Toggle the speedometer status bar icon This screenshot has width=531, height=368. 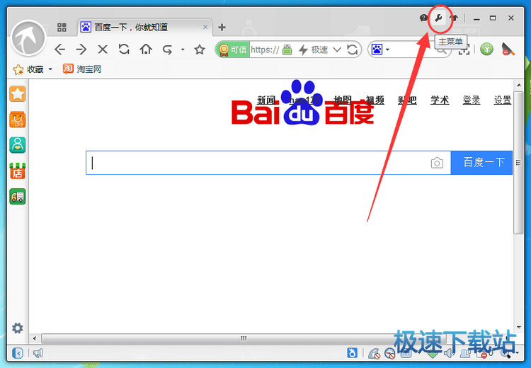click(390, 354)
